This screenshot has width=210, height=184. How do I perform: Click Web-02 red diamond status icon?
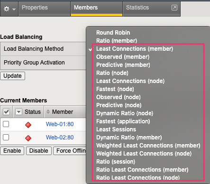click(x=28, y=138)
